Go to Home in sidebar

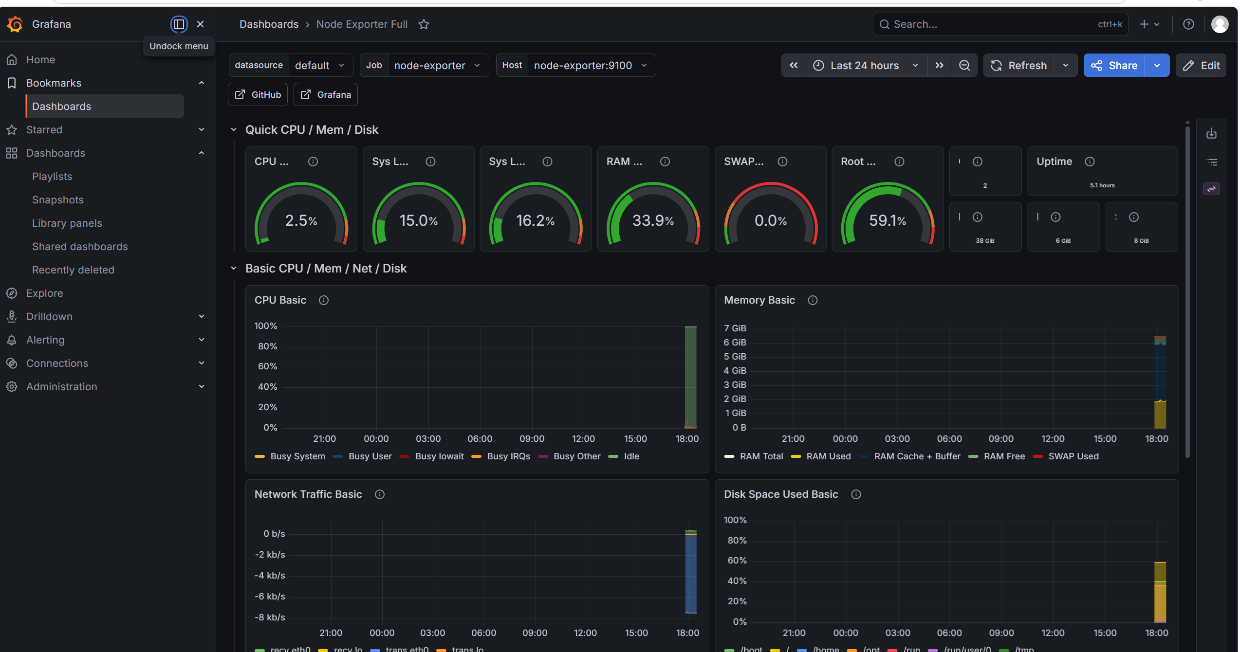[x=41, y=59]
